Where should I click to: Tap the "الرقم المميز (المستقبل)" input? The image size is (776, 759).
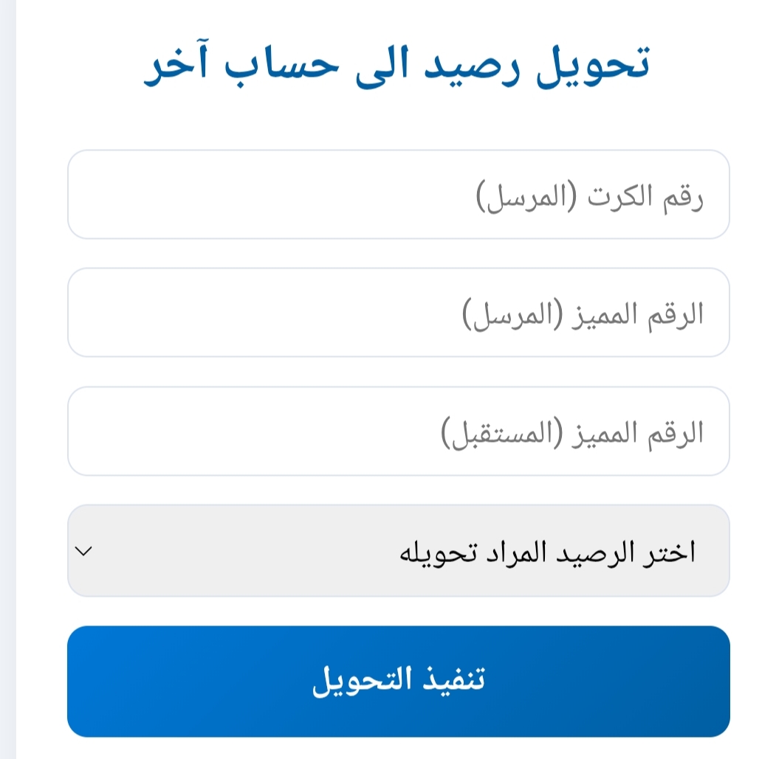(x=398, y=432)
